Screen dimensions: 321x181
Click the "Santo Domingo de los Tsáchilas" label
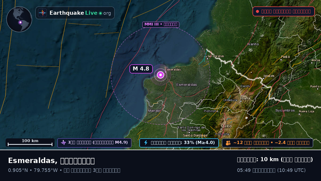191,129
